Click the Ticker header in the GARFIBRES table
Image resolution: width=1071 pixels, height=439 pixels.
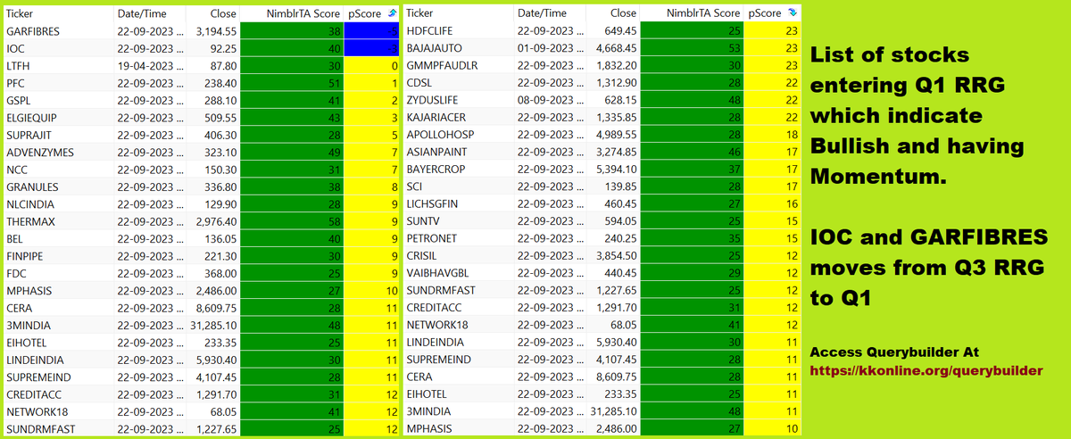pos(21,13)
